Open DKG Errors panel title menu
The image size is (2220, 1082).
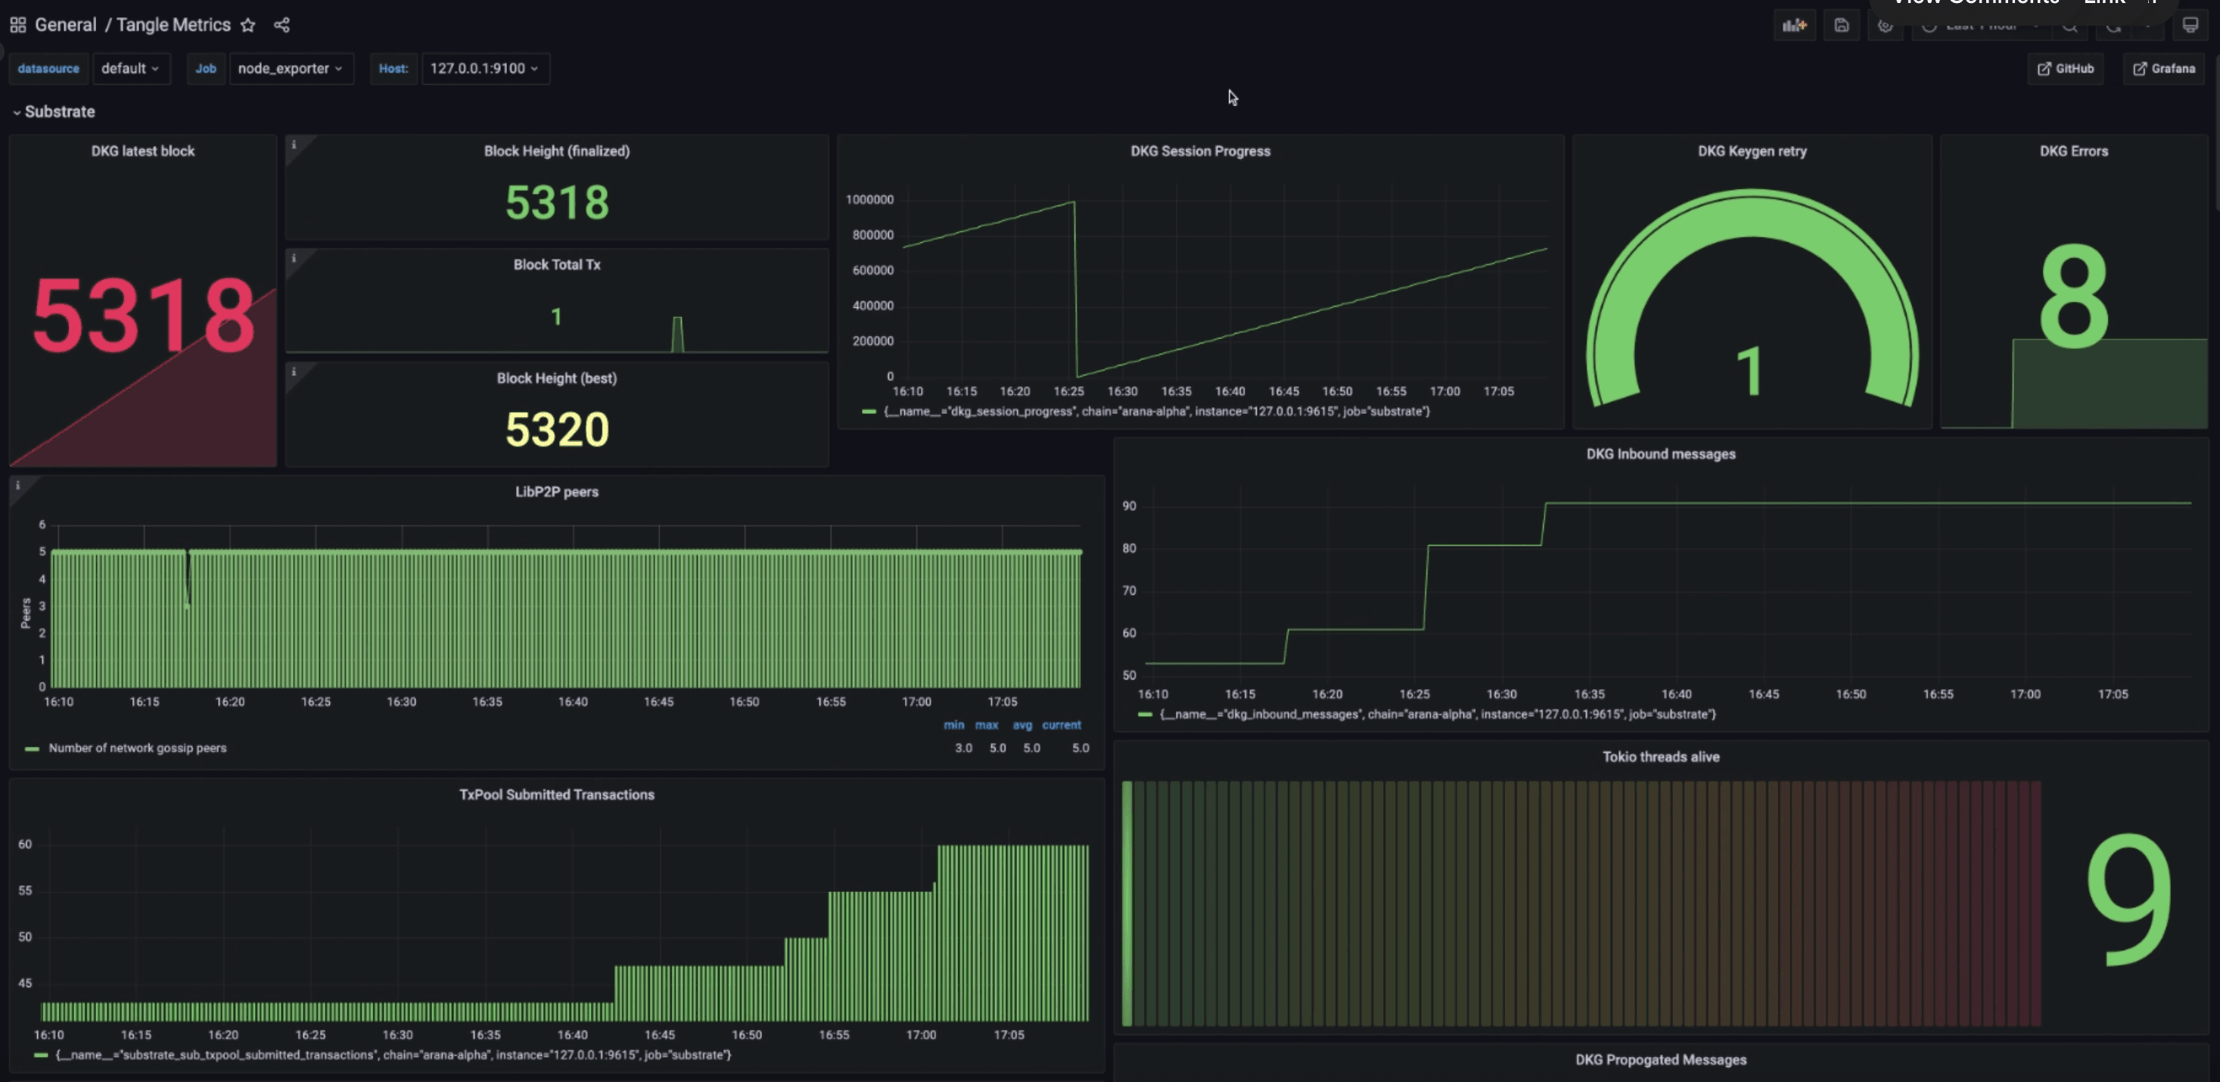(2073, 151)
